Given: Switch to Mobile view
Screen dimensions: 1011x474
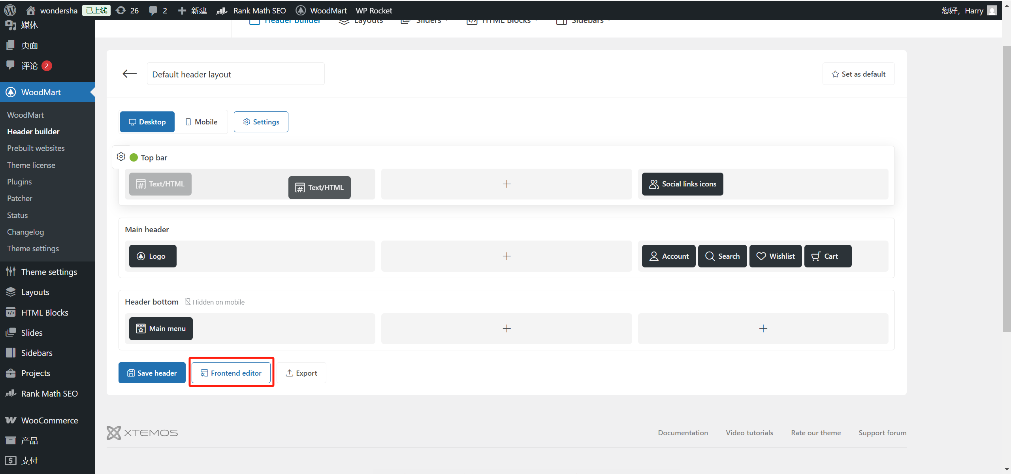Looking at the screenshot, I should pyautogui.click(x=201, y=122).
